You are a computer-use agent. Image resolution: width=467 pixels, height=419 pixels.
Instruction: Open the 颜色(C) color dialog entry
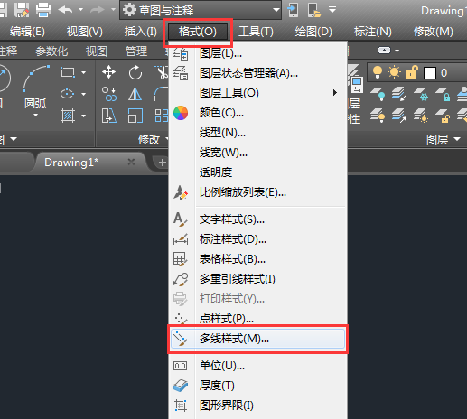[x=257, y=113]
